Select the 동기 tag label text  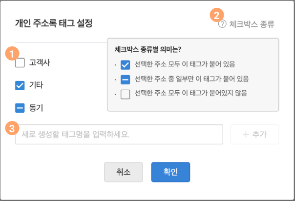(36, 108)
